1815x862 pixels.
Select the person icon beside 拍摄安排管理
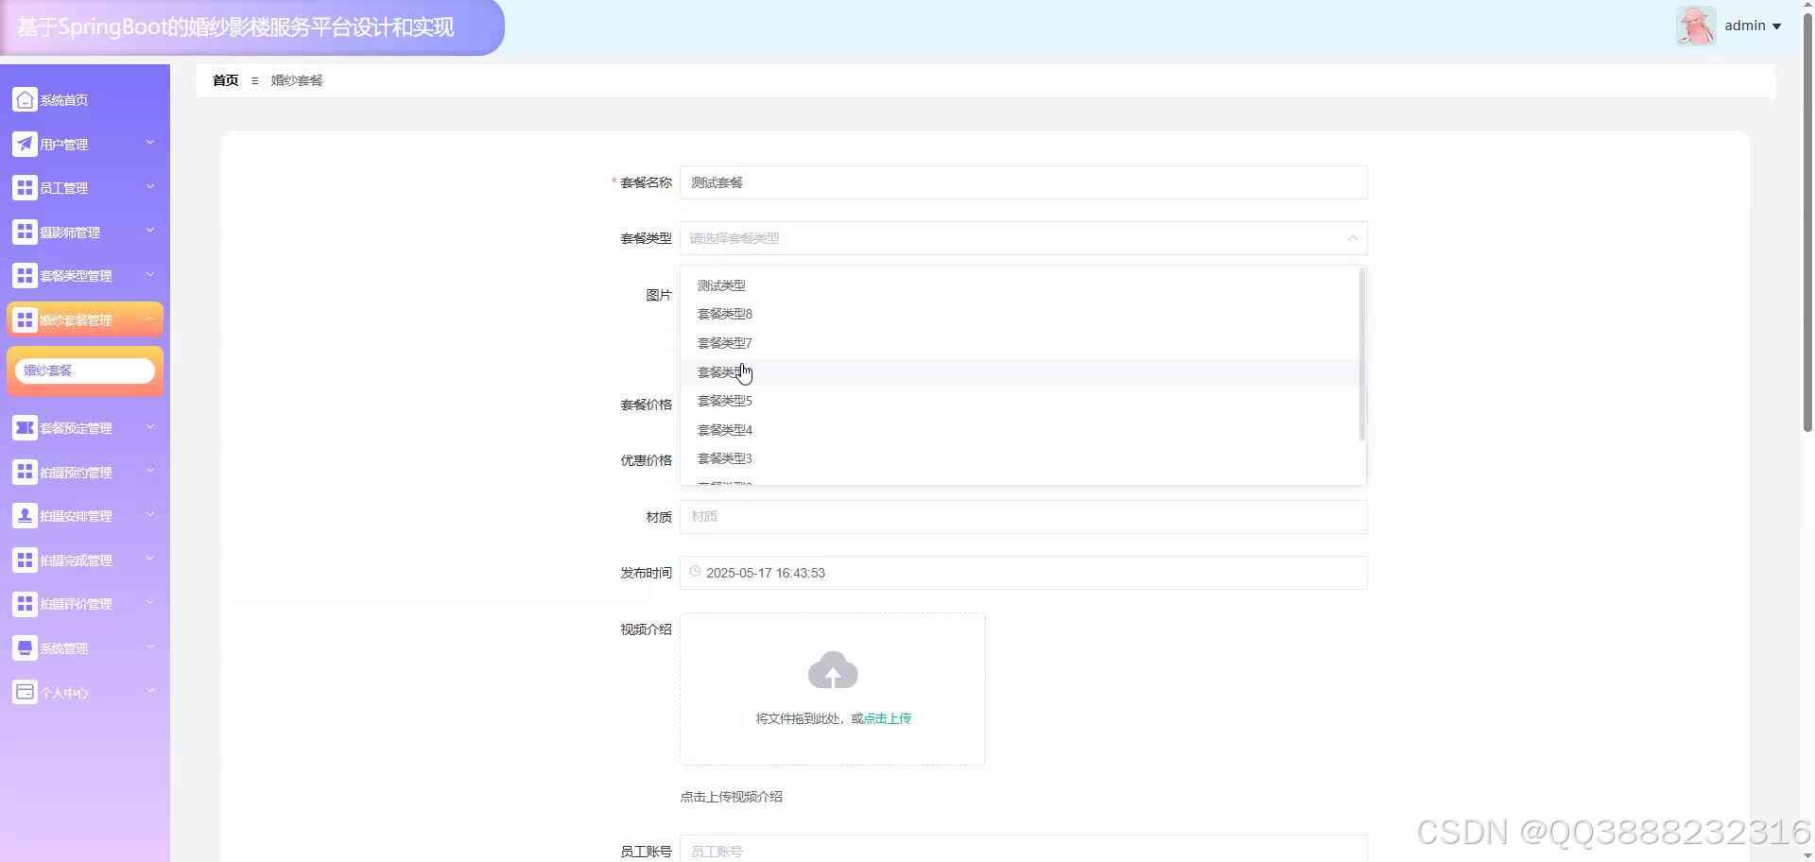25,515
